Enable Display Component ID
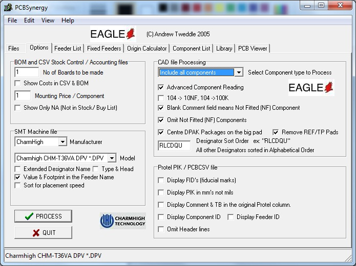 point(161,217)
